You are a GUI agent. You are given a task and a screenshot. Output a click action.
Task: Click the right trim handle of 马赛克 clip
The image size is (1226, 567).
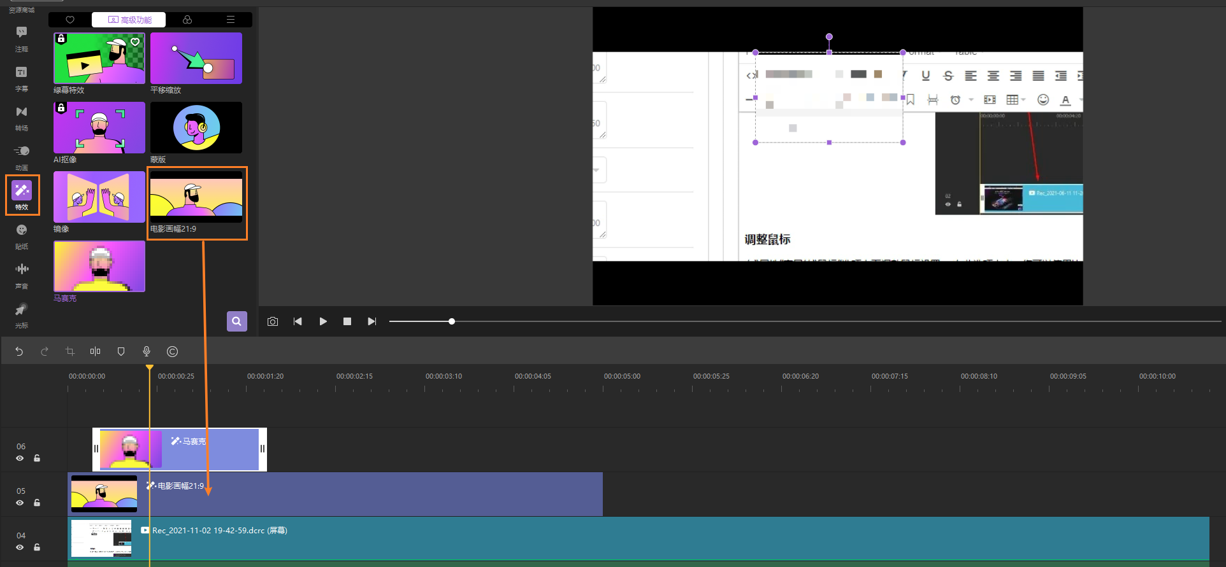pyautogui.click(x=263, y=449)
